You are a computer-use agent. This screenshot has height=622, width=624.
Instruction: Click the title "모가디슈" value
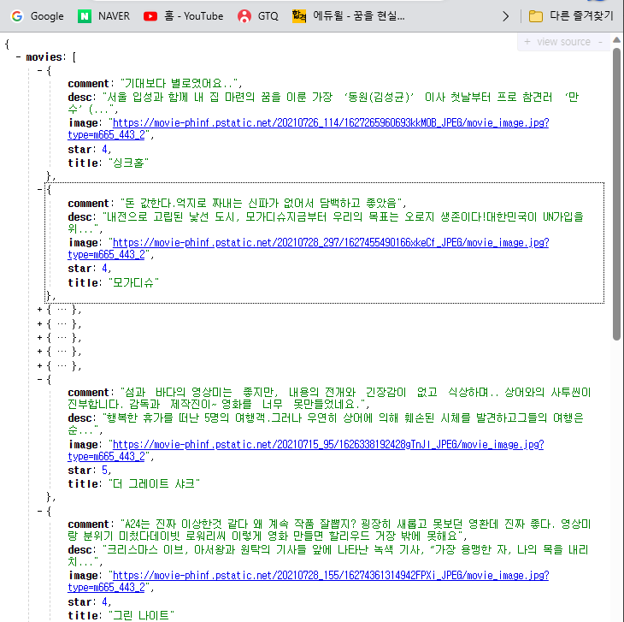coord(133,282)
